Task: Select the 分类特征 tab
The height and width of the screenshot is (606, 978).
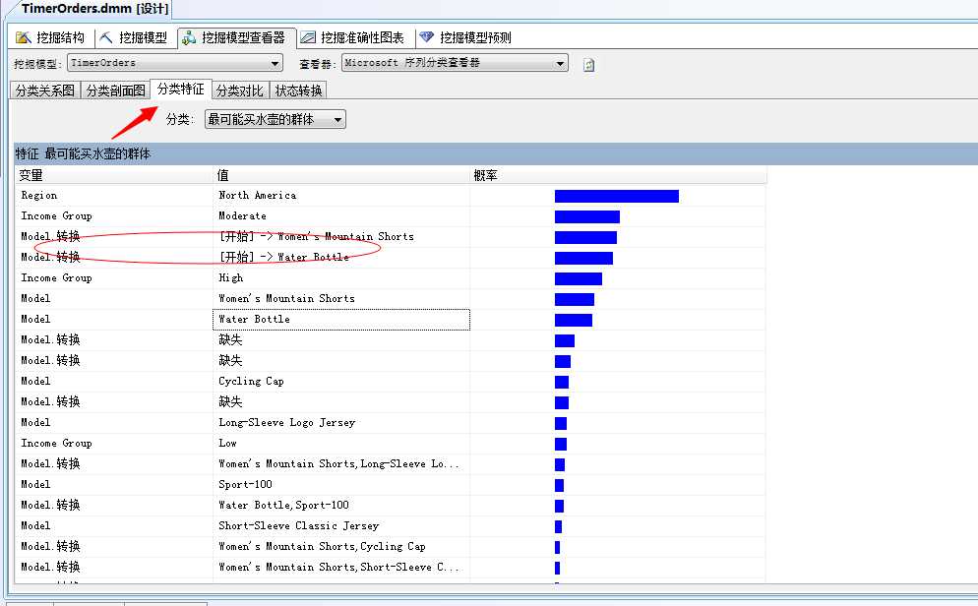Action: [181, 90]
